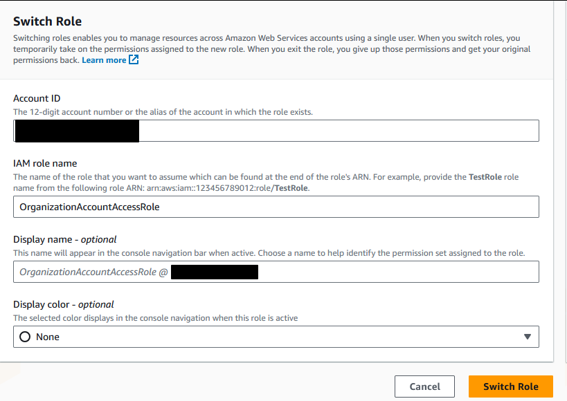This screenshot has width=567, height=401.
Task: Select the Account ID label
Action: [37, 98]
